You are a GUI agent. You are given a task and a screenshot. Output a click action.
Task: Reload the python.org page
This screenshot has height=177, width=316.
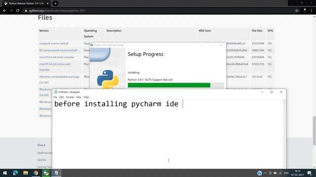pyautogui.click(x=18, y=11)
